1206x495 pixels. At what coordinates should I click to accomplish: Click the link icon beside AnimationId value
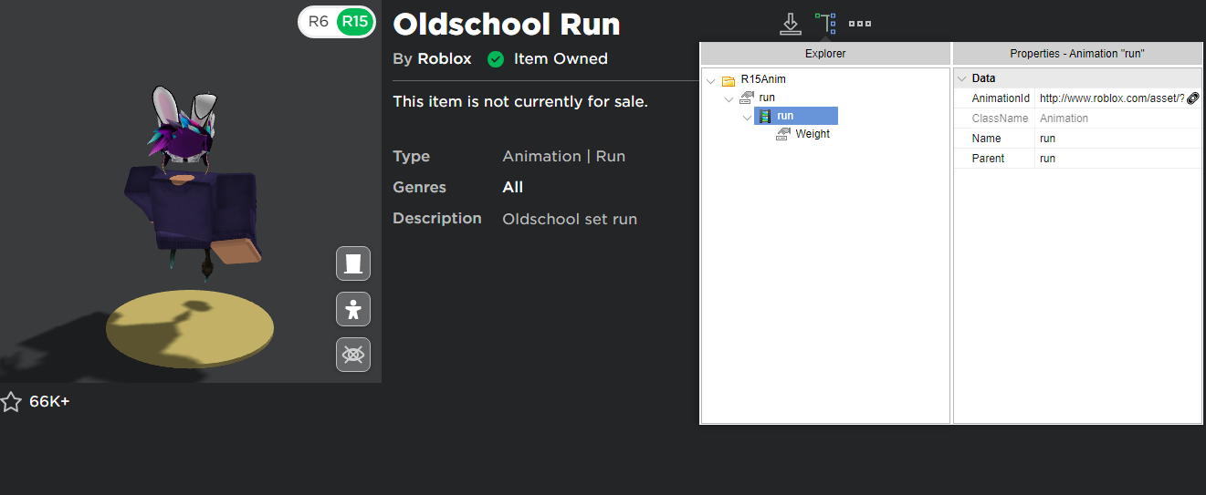click(x=1192, y=98)
